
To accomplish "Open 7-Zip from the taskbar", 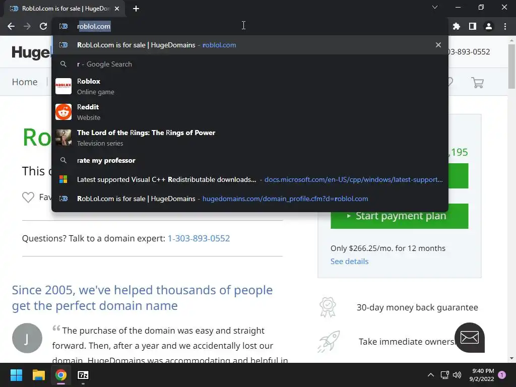I will (x=83, y=375).
